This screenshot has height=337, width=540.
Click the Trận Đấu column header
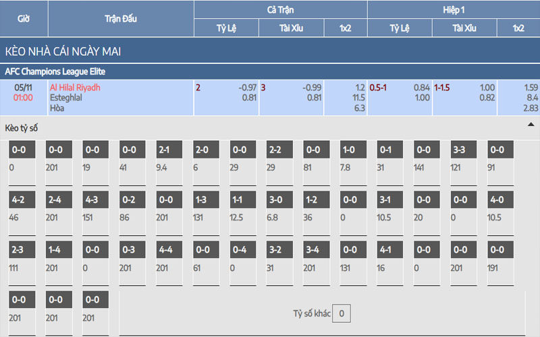[121, 18]
